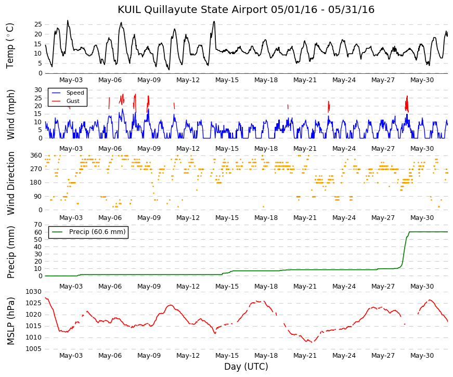Click the Wind Direction axis label
Image resolution: width=453 pixels, height=377 pixels.
[10, 184]
